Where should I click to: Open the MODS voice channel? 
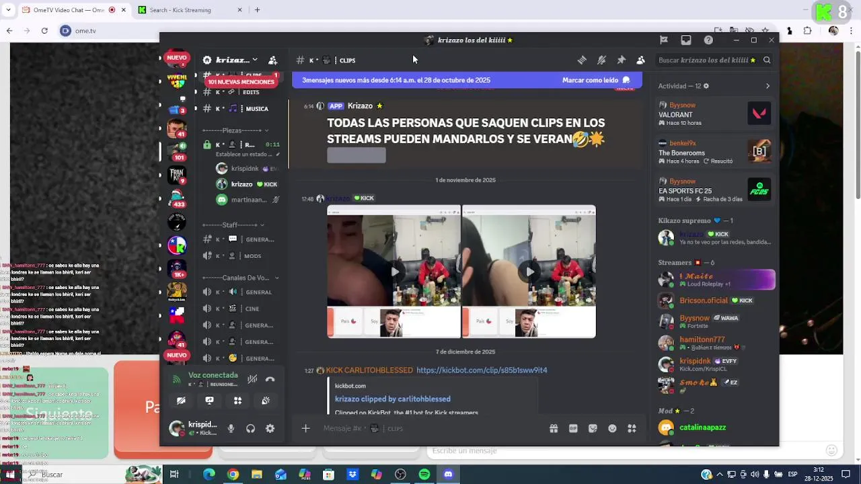241,255
